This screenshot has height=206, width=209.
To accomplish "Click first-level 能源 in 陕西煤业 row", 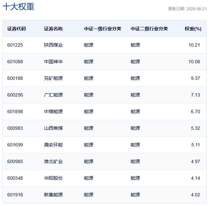I will (89, 45).
